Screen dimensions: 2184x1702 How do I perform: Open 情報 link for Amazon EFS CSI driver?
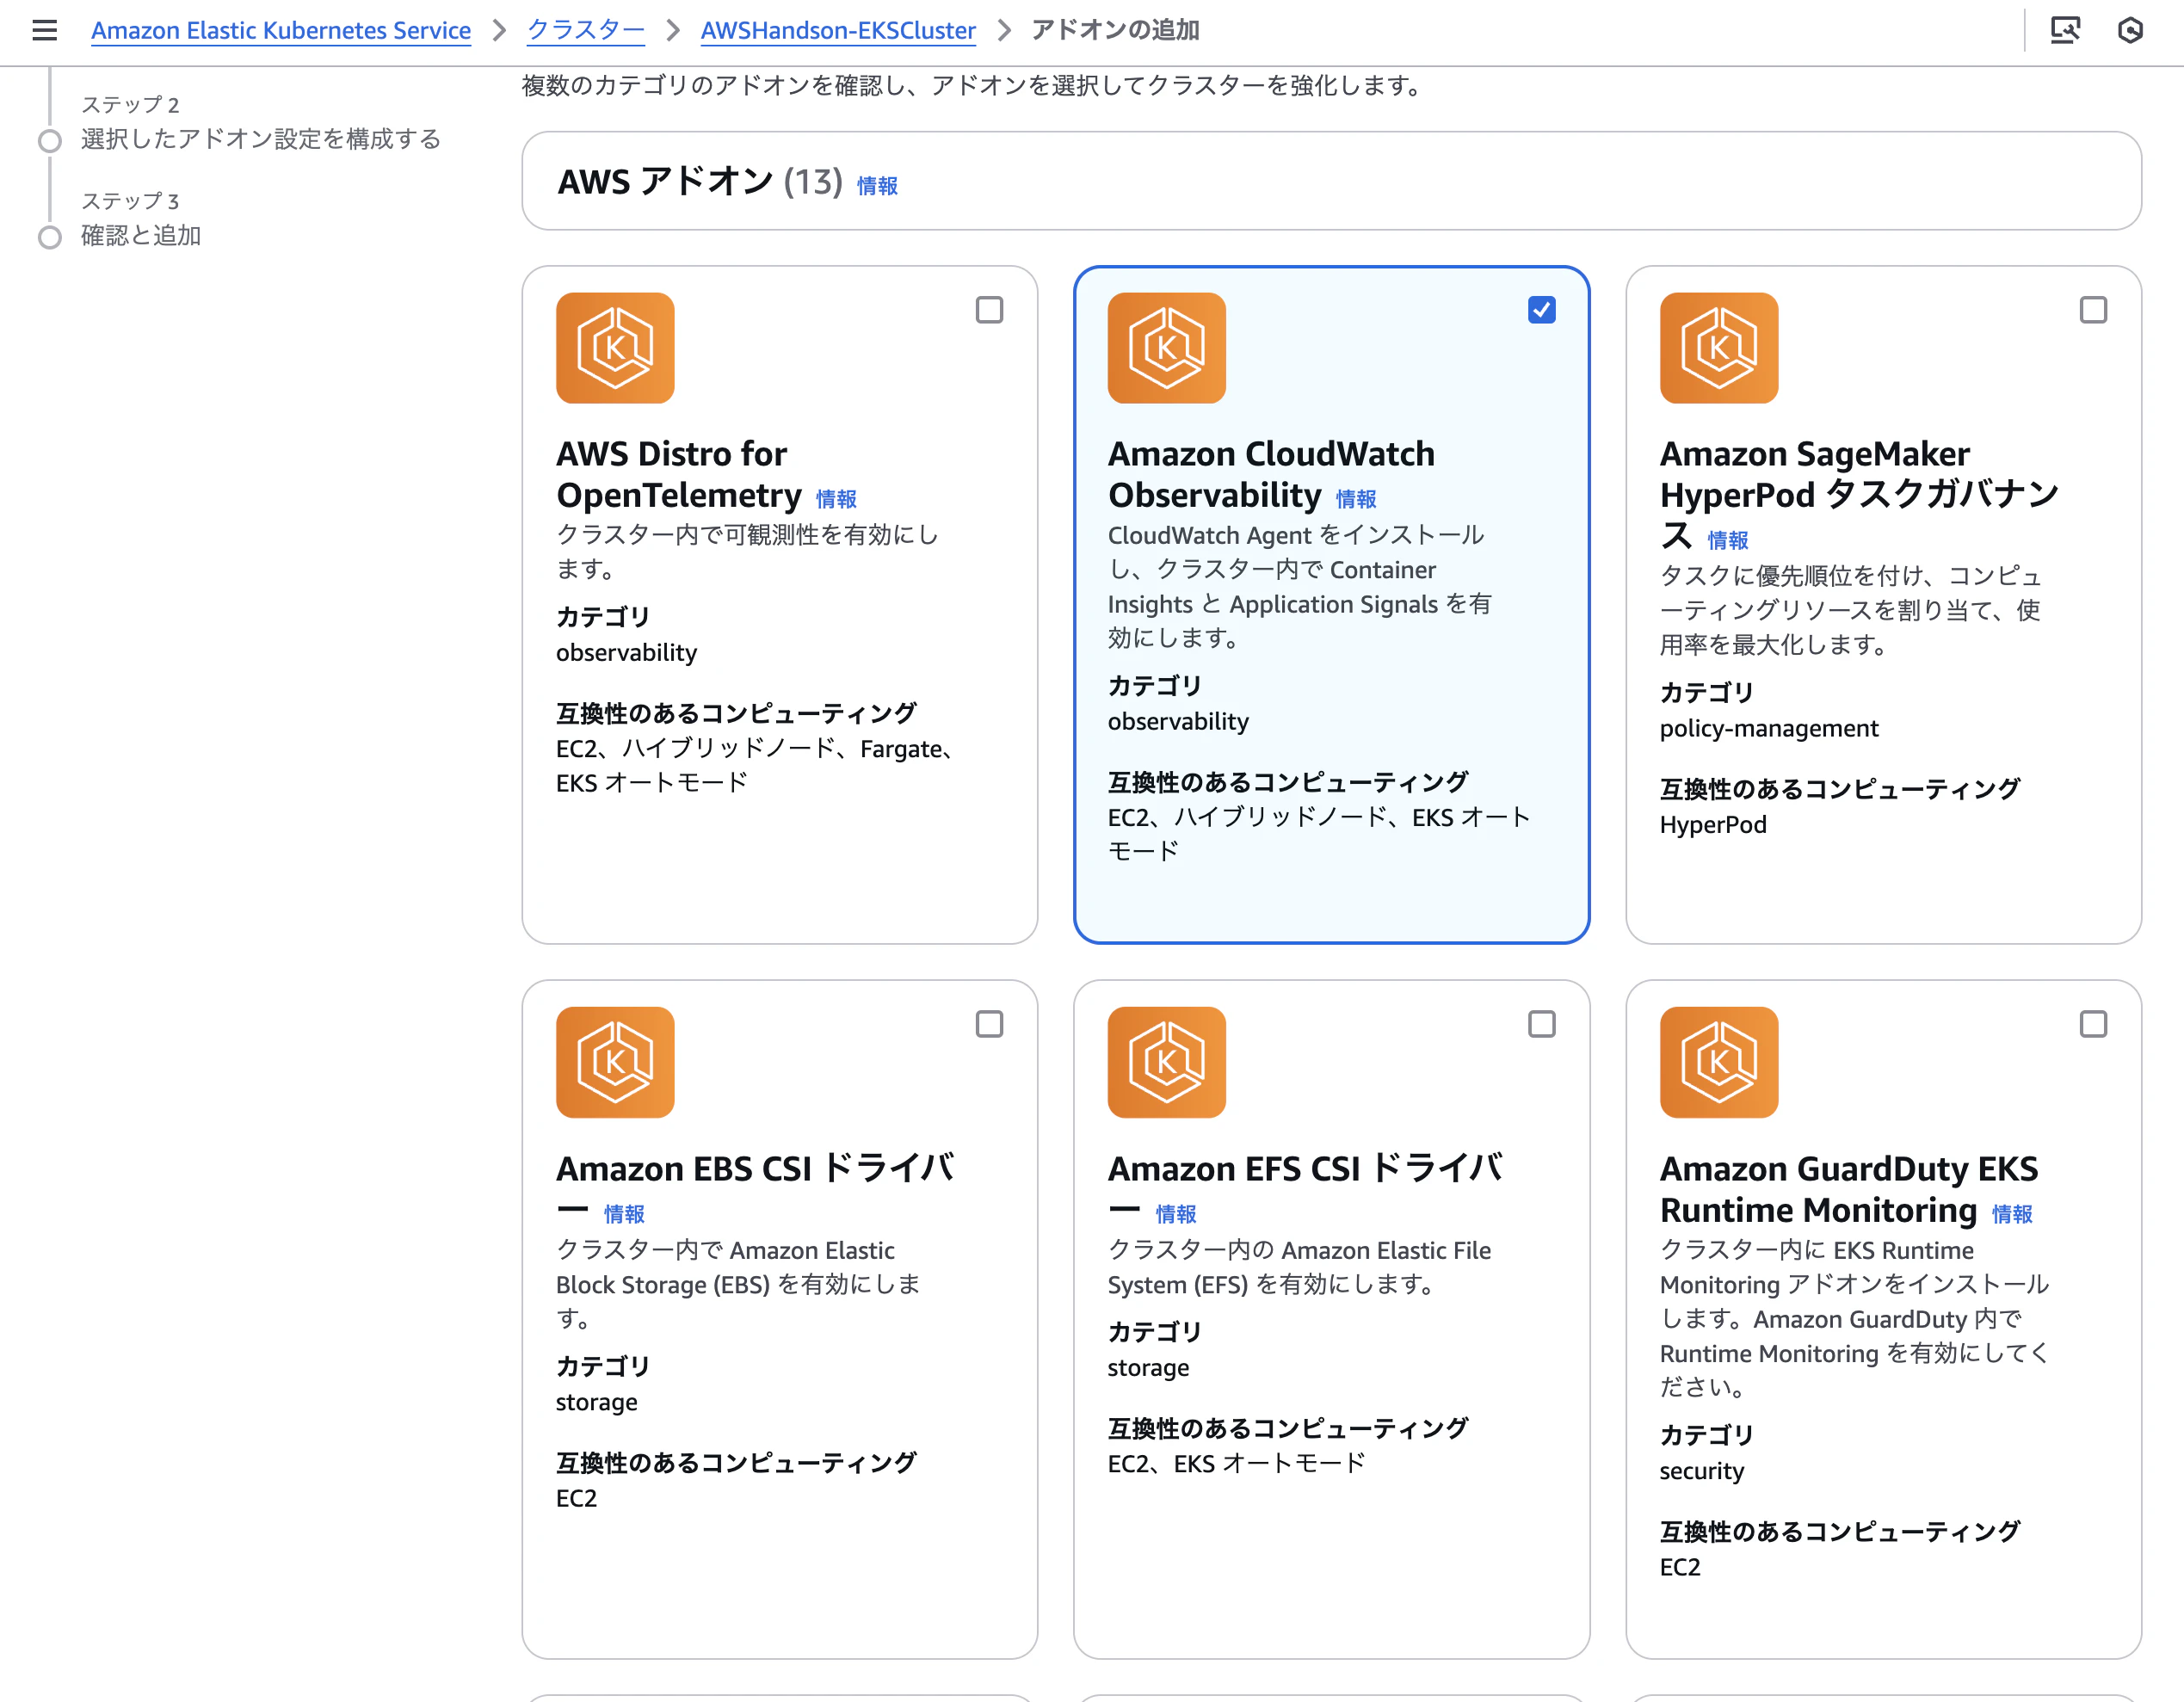(1176, 1214)
